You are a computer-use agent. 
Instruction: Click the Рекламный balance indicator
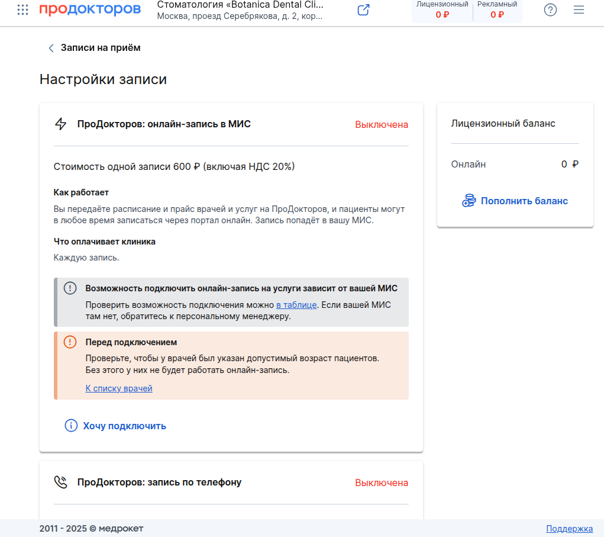497,10
